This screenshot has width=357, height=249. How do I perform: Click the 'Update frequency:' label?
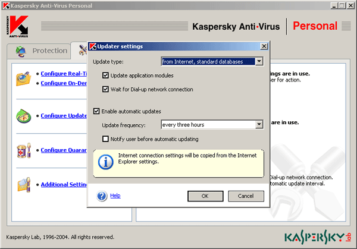click(x=124, y=125)
